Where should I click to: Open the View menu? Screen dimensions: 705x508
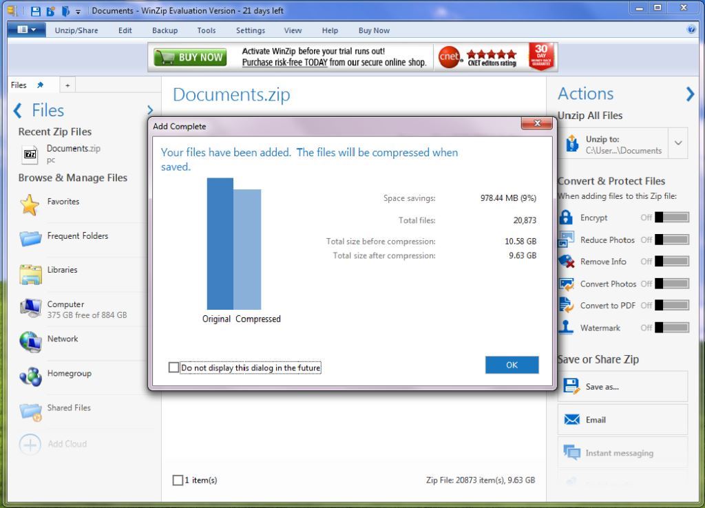pyautogui.click(x=293, y=30)
